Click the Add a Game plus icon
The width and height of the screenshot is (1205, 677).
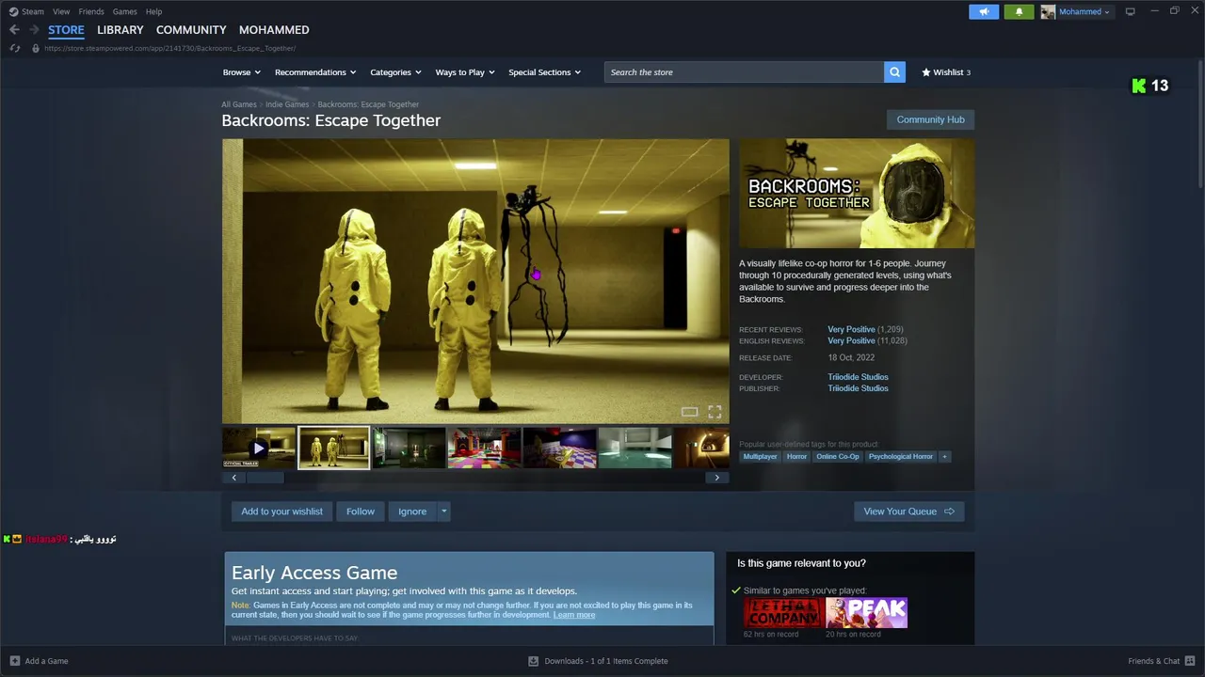pyautogui.click(x=14, y=661)
